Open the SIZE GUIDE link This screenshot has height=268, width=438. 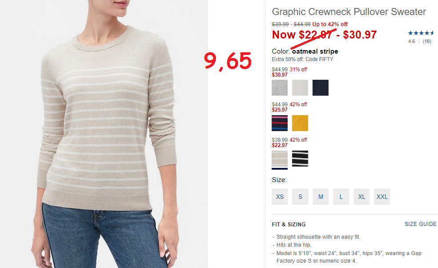click(420, 224)
